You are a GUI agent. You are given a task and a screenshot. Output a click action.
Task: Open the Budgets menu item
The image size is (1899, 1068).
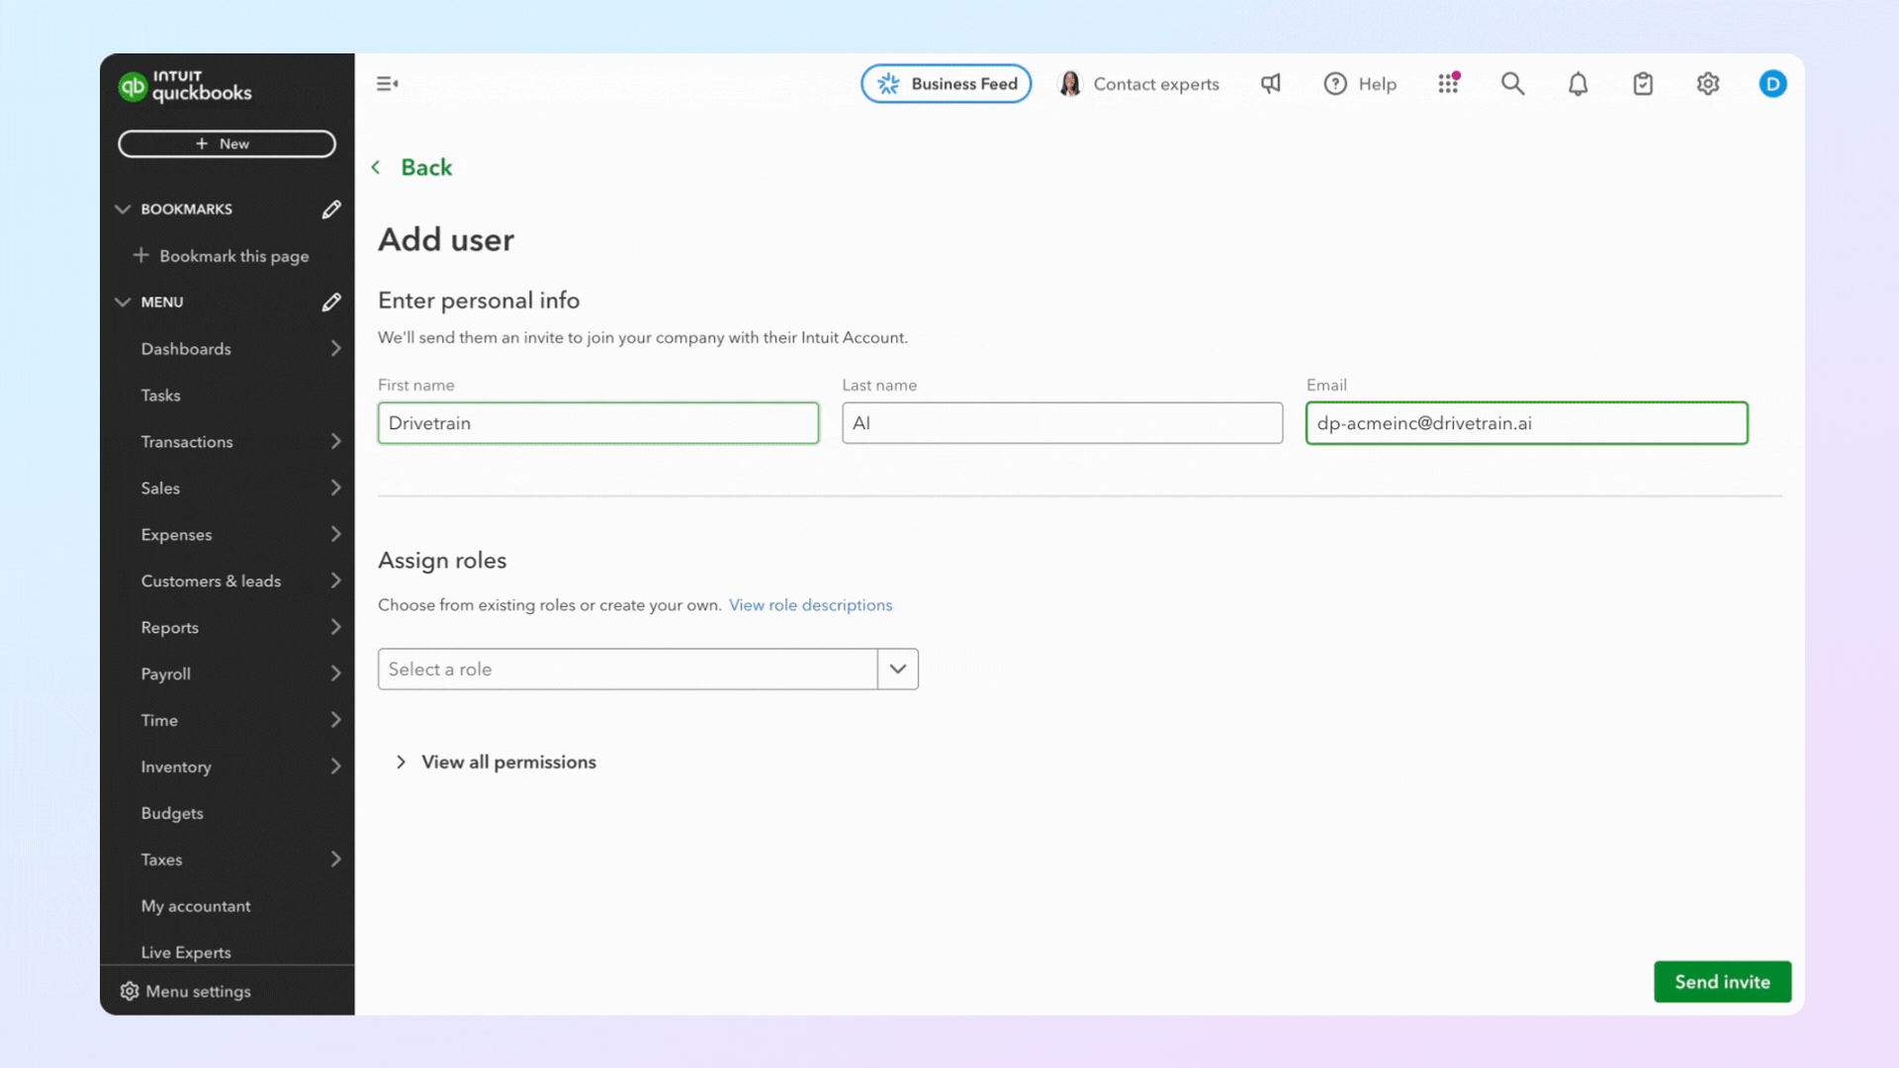click(x=172, y=813)
